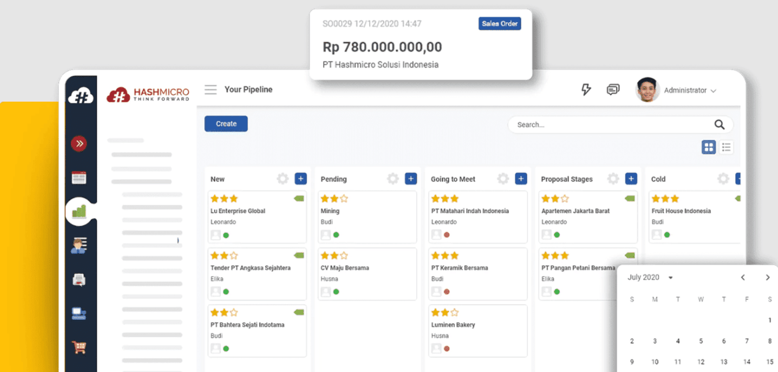Image resolution: width=778 pixels, height=372 pixels.
Task: Click green status dot on Mining card
Action: (x=336, y=235)
